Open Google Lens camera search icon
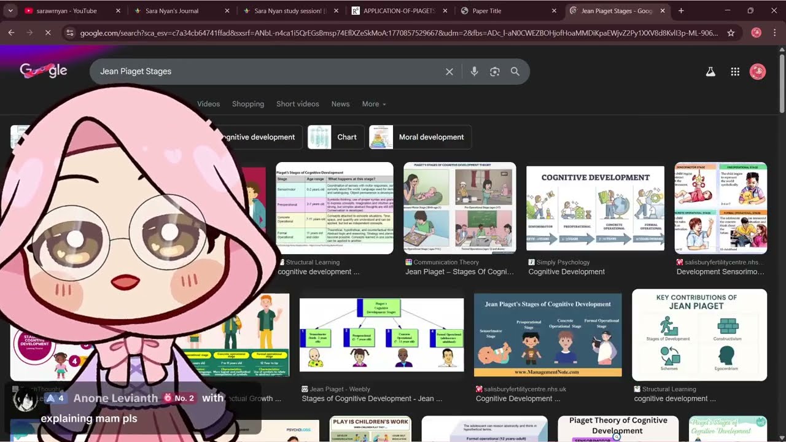The width and height of the screenshot is (786, 442). tap(495, 72)
